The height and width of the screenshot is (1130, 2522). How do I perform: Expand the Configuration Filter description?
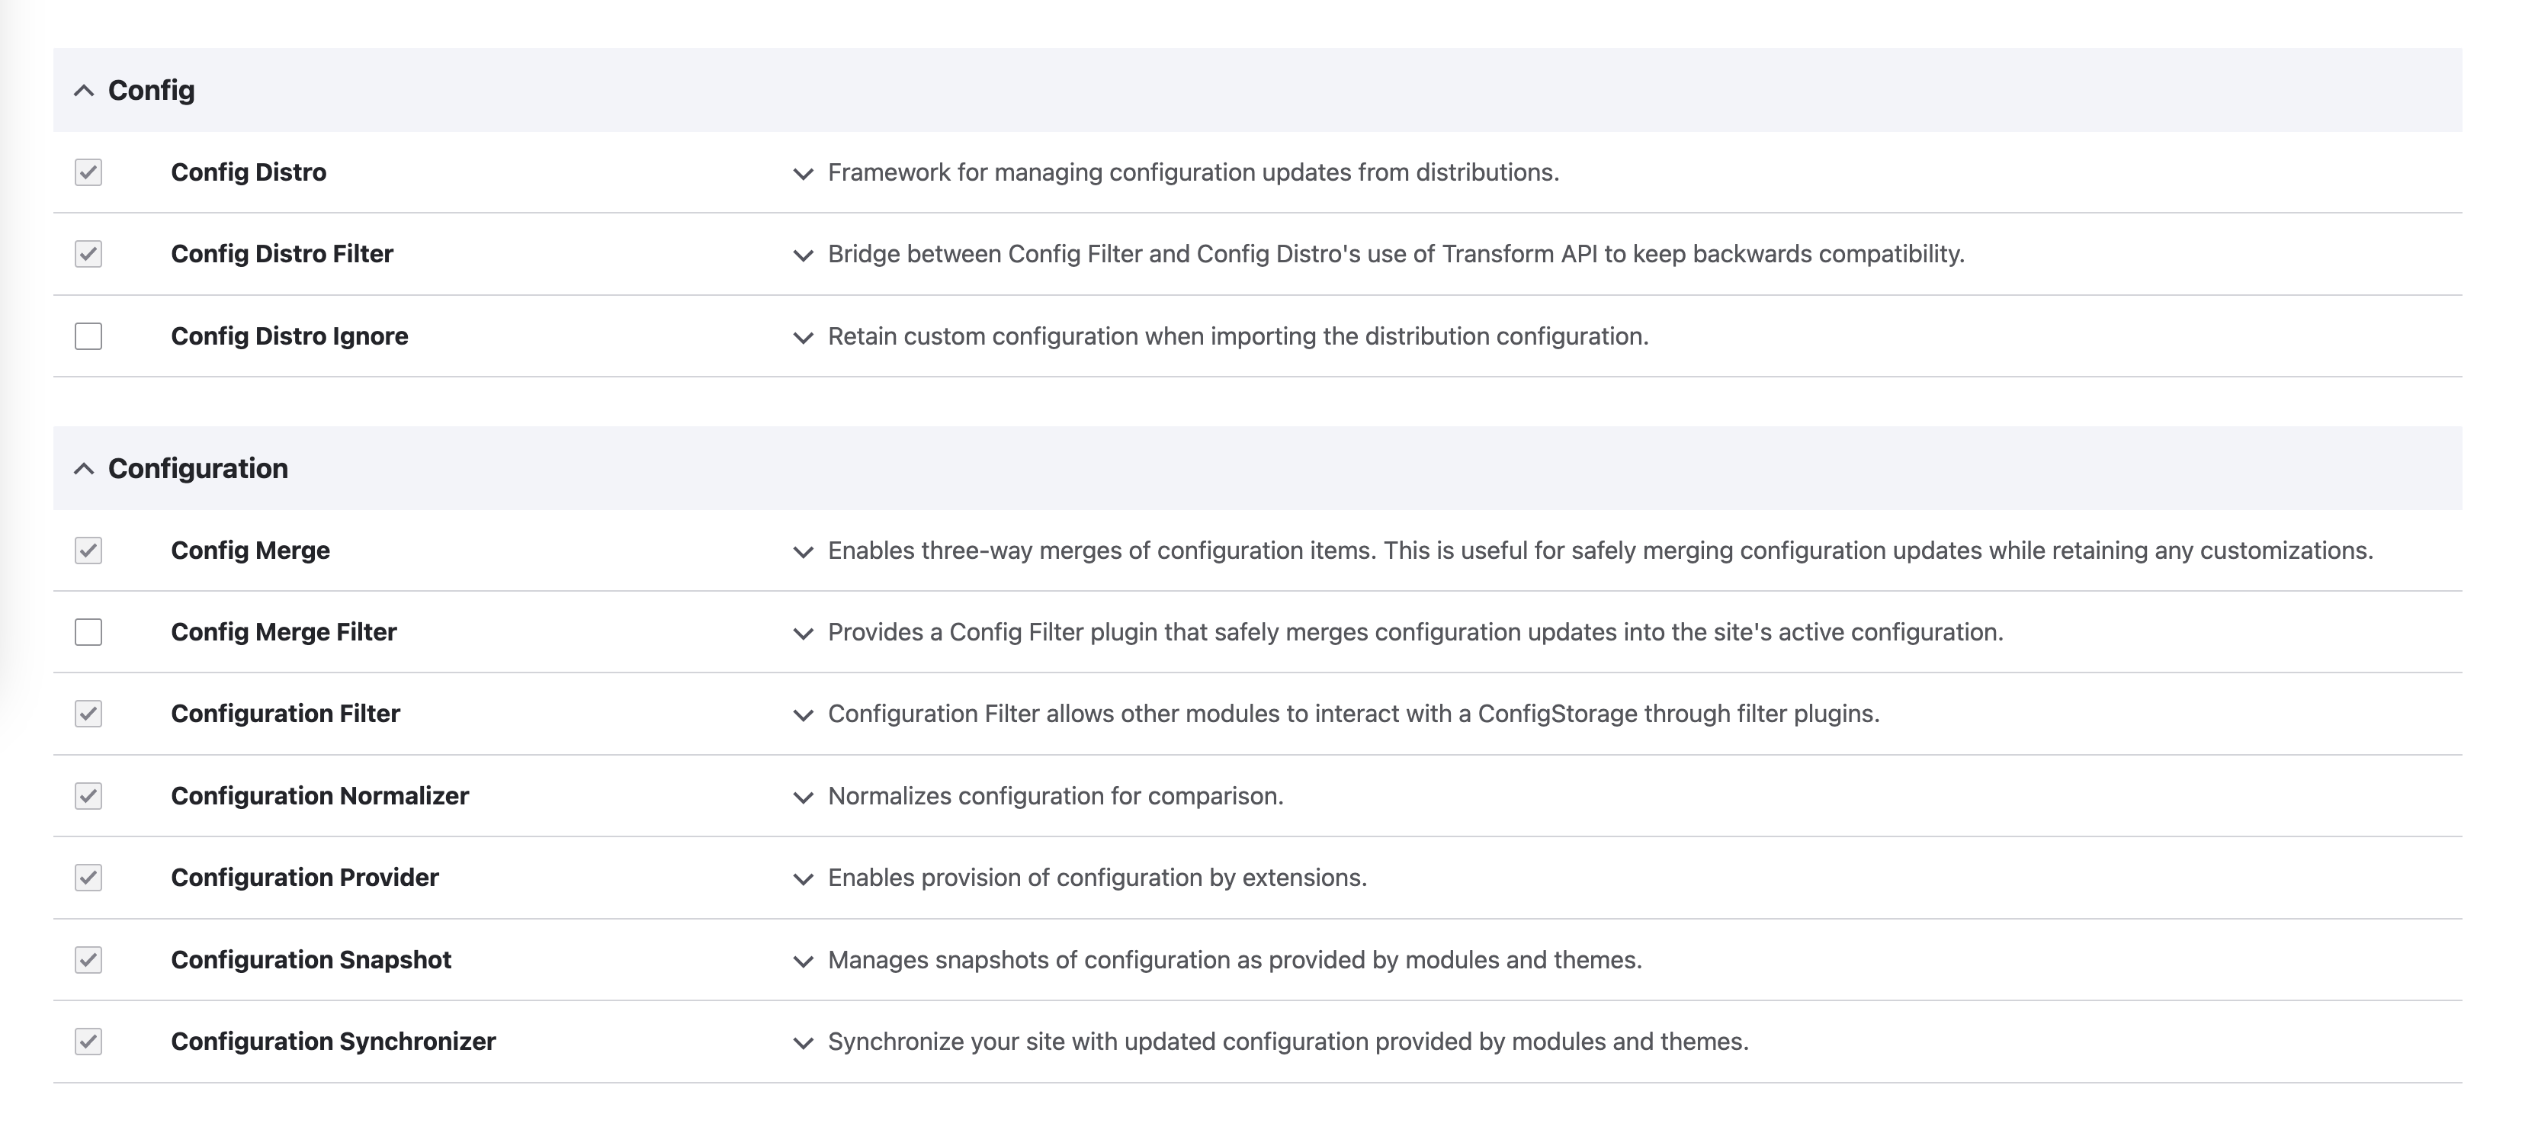(803, 714)
